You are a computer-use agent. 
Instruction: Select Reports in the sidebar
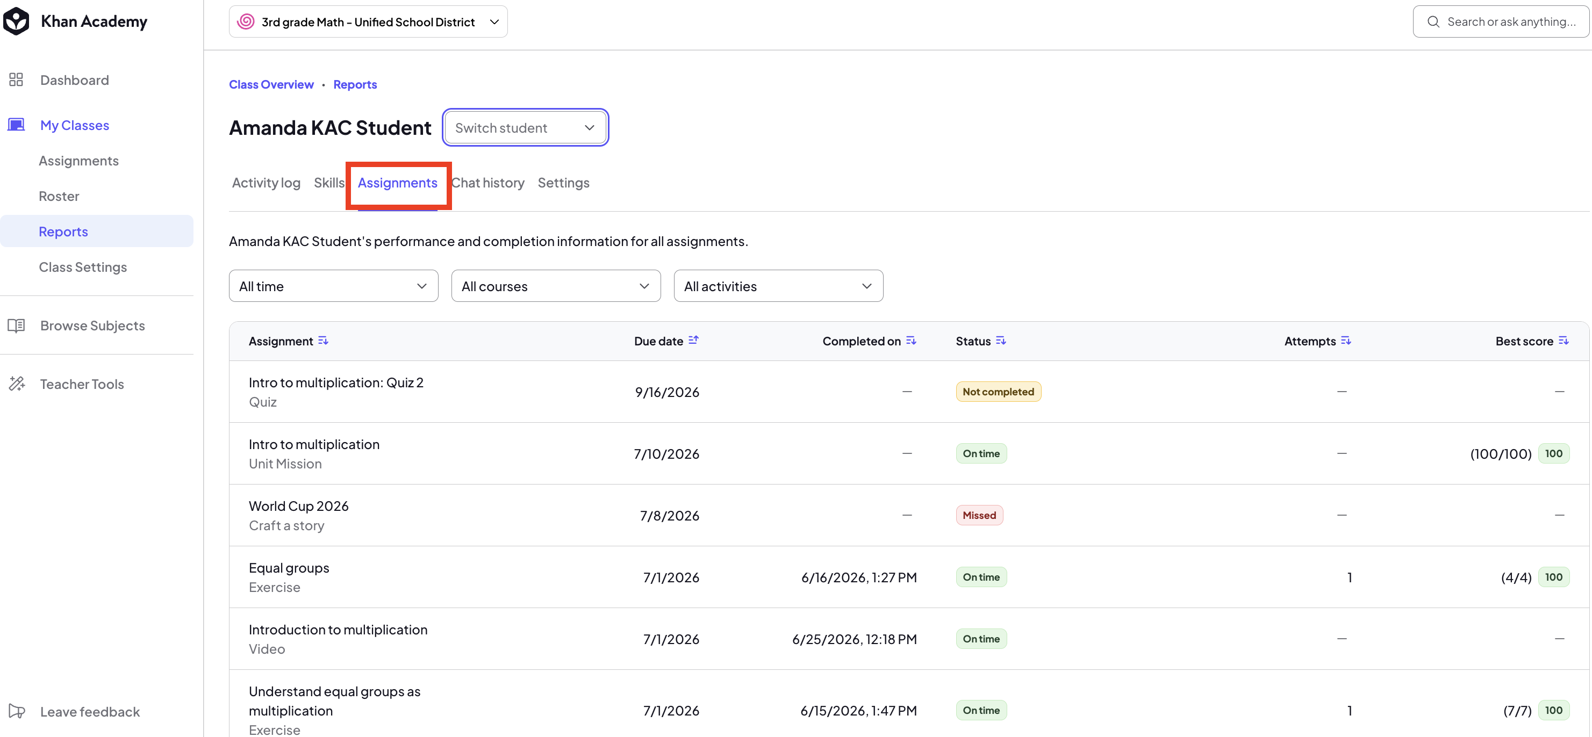pyautogui.click(x=96, y=231)
